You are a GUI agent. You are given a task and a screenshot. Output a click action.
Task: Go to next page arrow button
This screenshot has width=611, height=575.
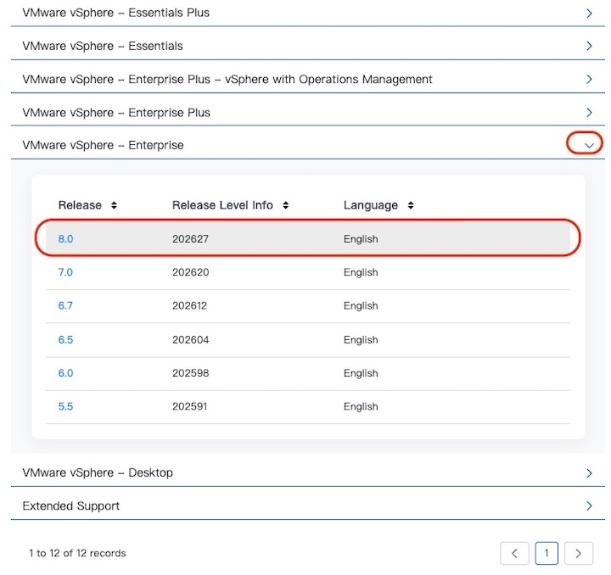579,553
